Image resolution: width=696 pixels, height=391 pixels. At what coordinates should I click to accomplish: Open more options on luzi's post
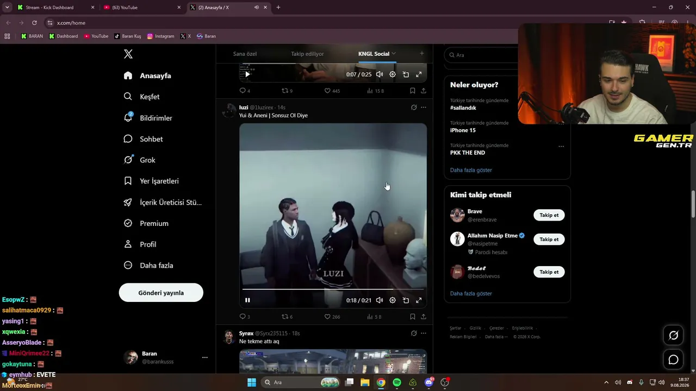424,108
